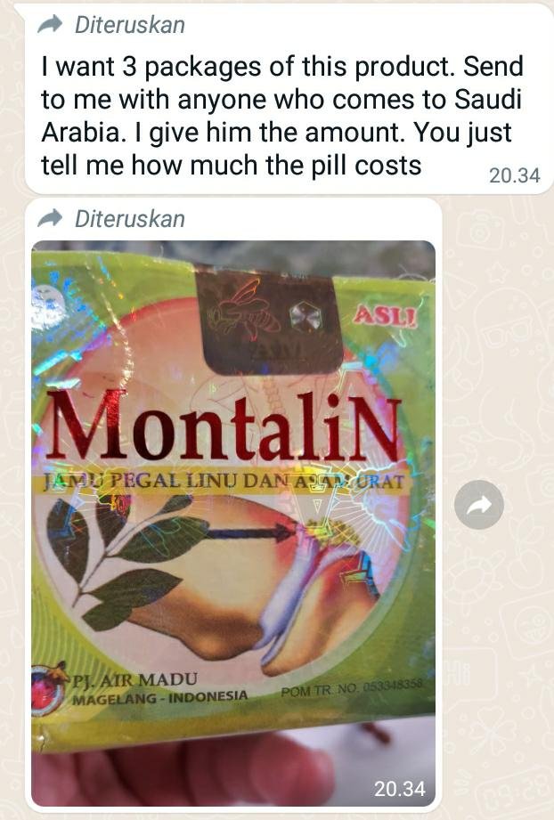Tap the empty chat wallpaper beside the photo
Viewport: 554px width, 820px height.
tap(497, 654)
